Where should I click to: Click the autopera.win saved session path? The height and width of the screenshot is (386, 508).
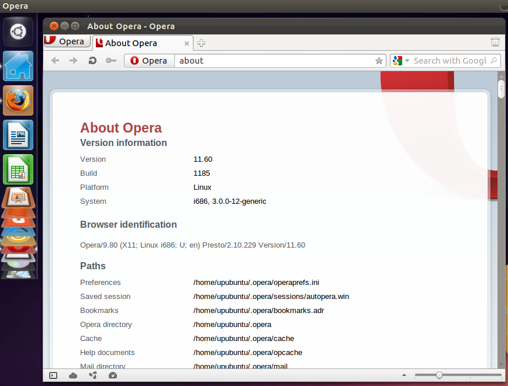tap(271, 297)
